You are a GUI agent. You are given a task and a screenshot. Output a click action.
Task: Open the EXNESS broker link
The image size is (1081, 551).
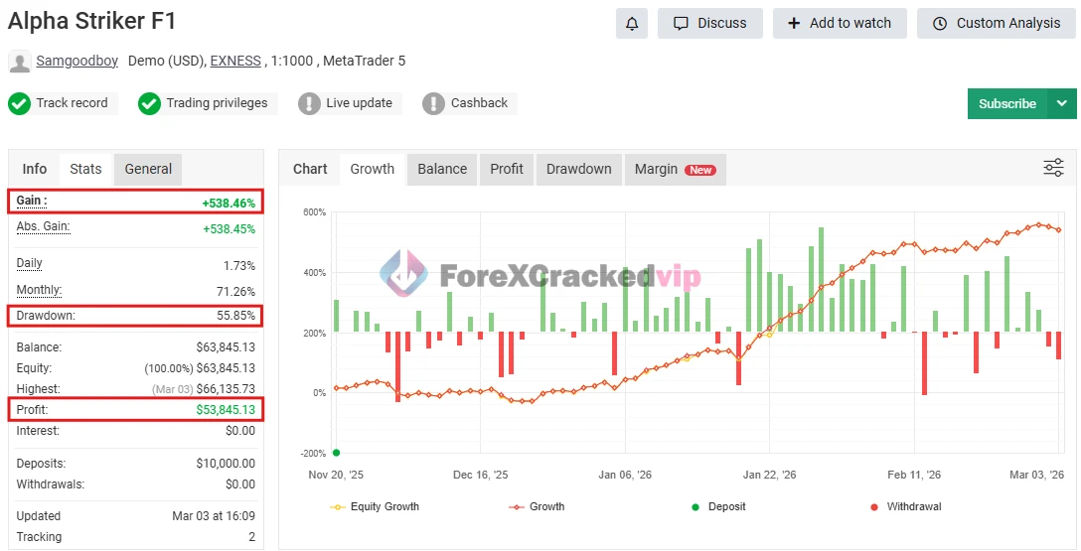click(x=235, y=61)
